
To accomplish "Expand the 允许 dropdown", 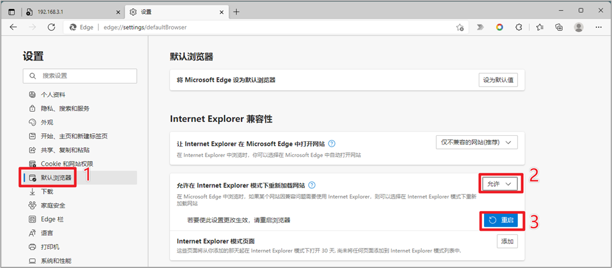I will tap(499, 184).
